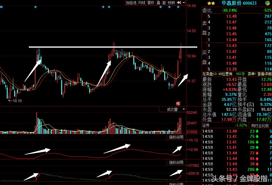Click the blue diamond marker below 叠
The image size is (272, 185).
click(160, 7)
